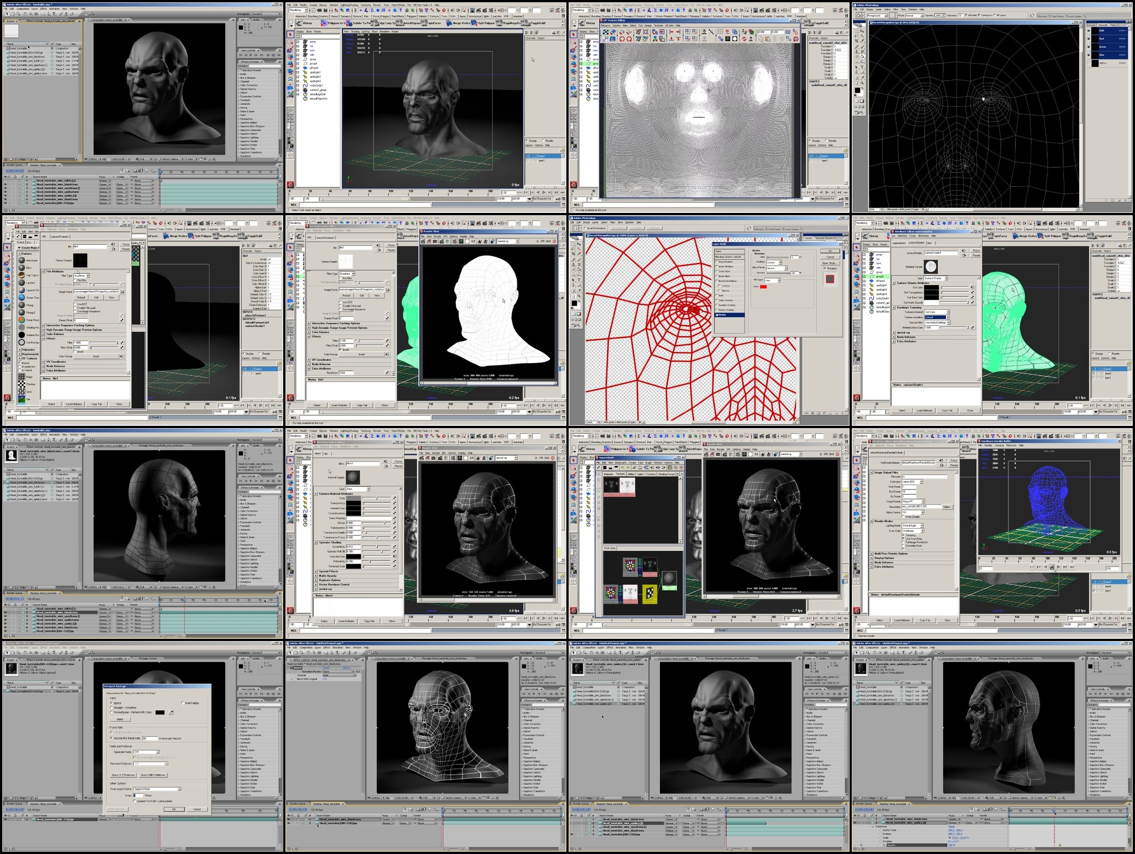Viewport: 1135px width, 854px height.
Task: Expand the Multi-Pass Render Options section
Action: (x=872, y=554)
